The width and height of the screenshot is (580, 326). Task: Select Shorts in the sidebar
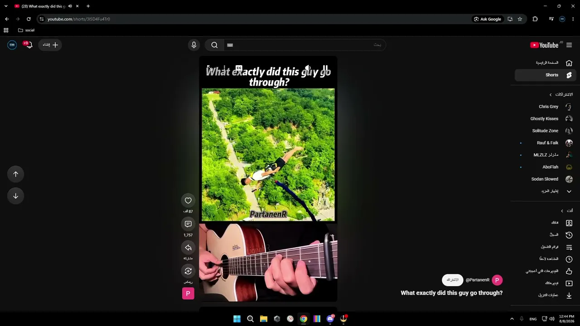545,75
